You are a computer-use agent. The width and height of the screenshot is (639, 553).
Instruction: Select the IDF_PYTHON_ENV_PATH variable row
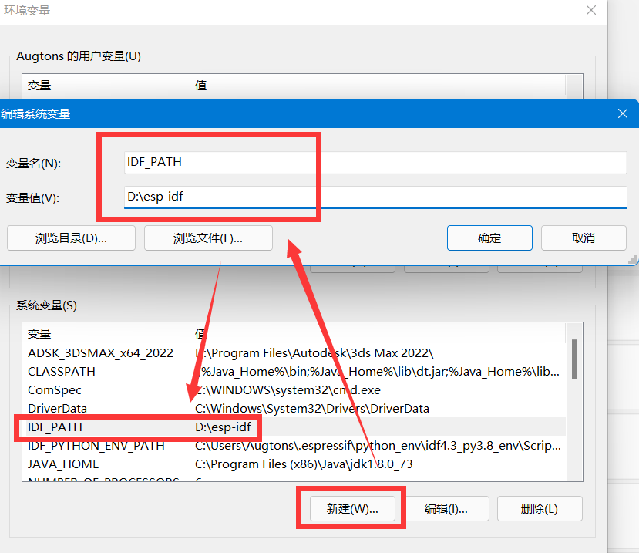point(116,446)
